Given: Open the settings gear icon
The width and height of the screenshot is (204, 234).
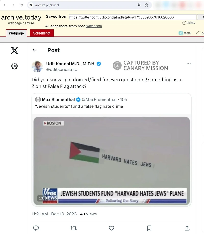Looking at the screenshot, I should [15, 66].
